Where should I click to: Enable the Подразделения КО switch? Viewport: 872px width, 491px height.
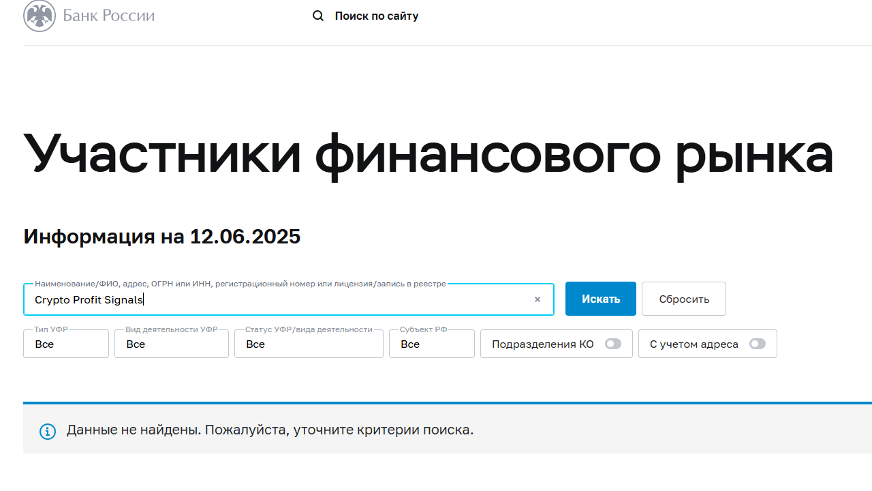pos(612,344)
